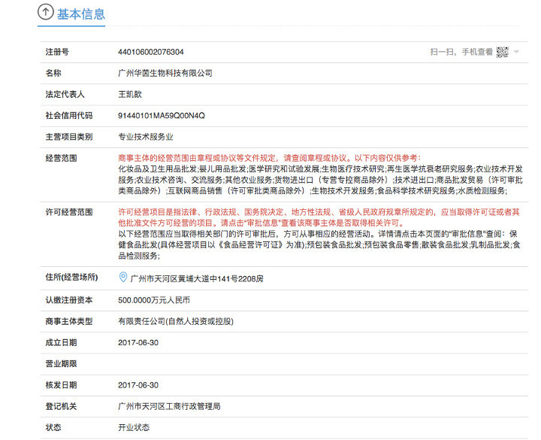
Task: Click red notice starting 许可经营项目是指法律
Action: pos(319,217)
